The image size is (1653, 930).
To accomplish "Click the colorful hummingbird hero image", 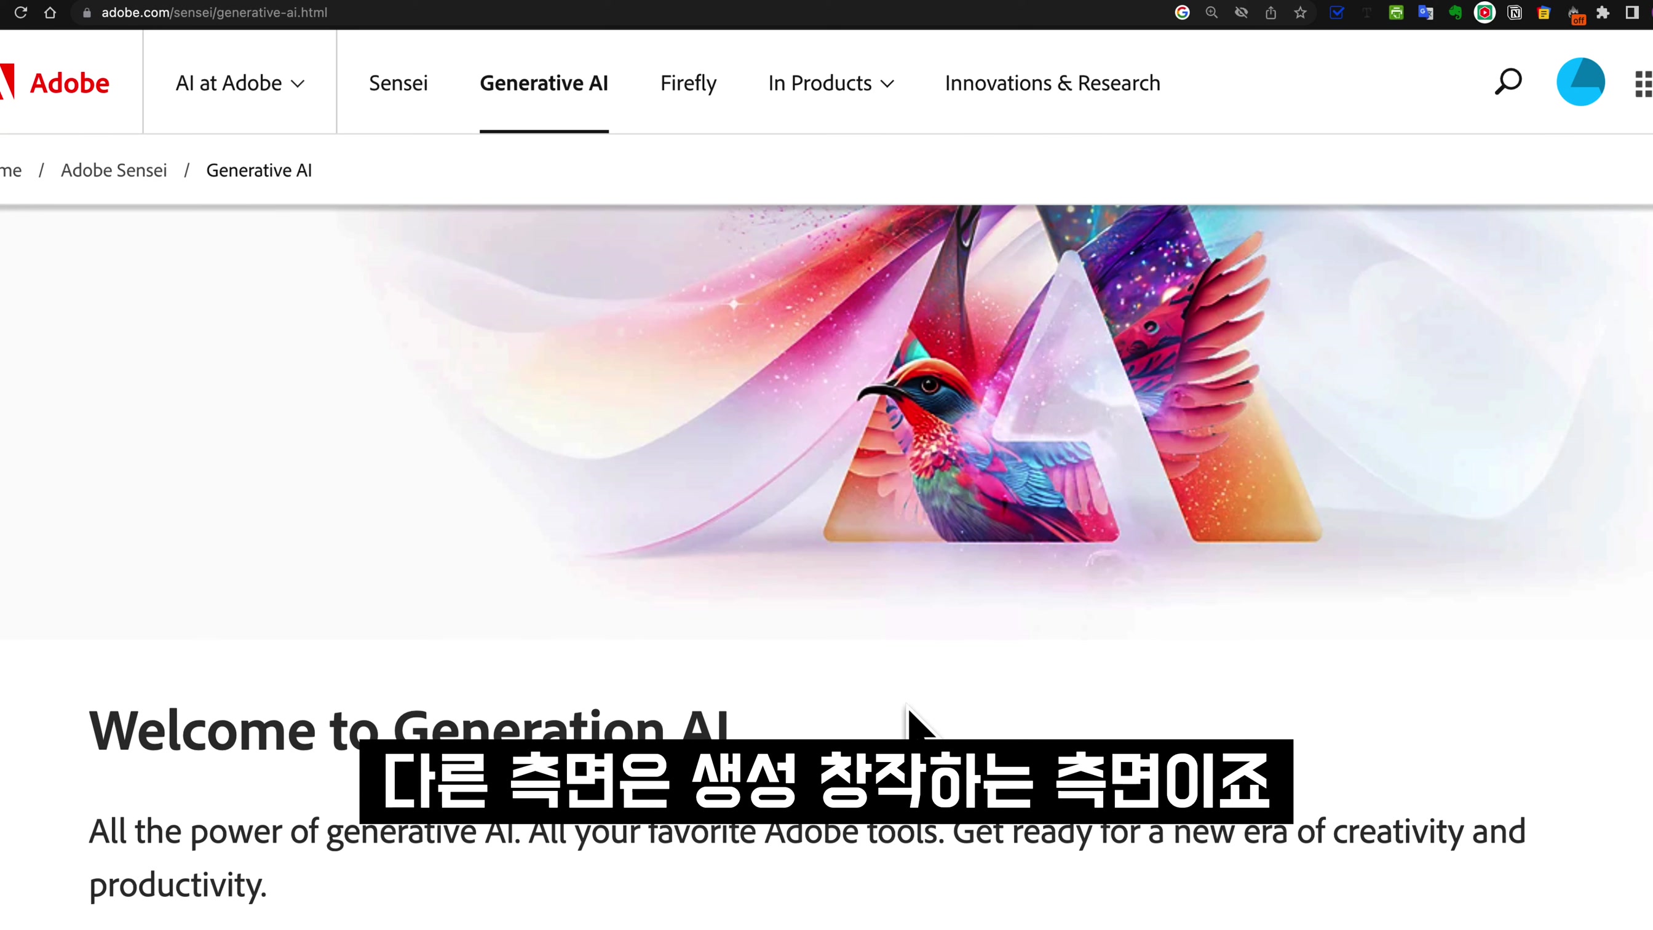I will (826, 422).
